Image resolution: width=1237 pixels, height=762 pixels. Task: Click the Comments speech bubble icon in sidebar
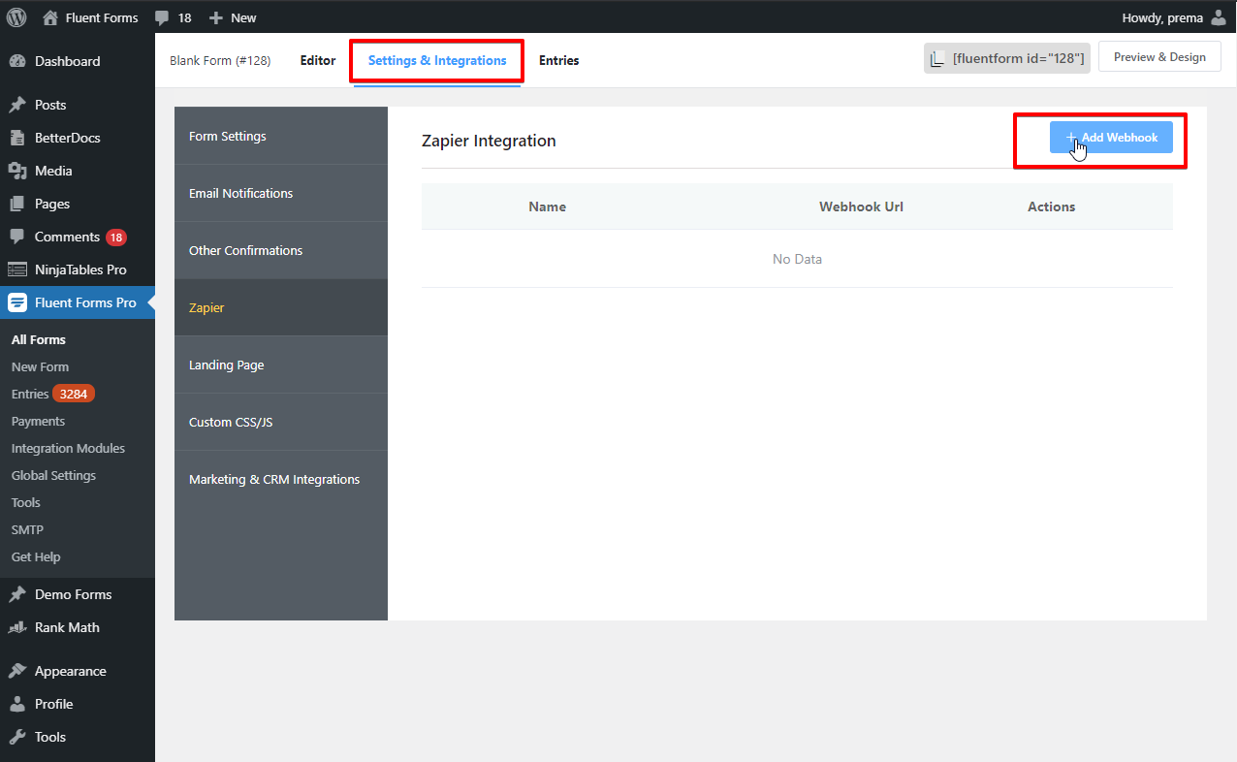(17, 237)
